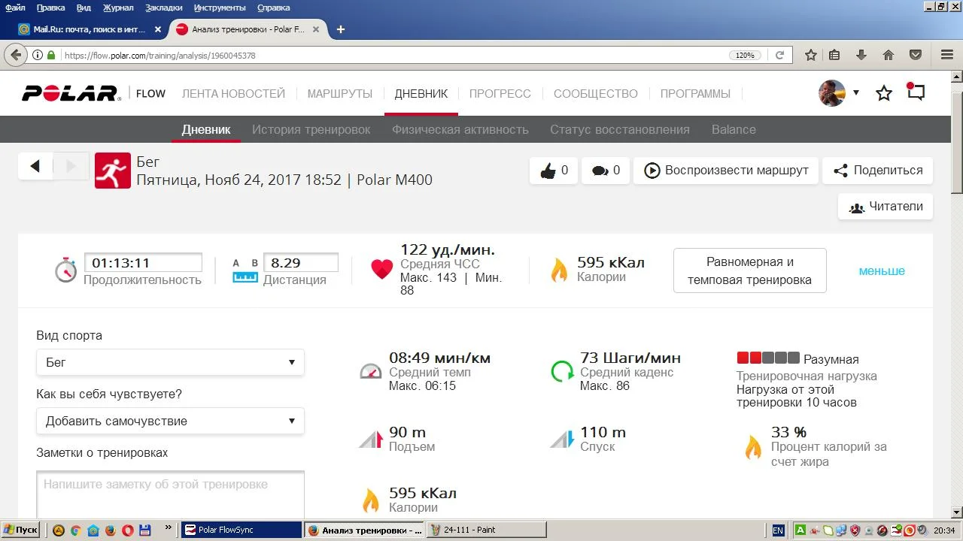Image resolution: width=963 pixels, height=541 pixels.
Task: Expand the sport type dropdown showing Бег
Action: (x=170, y=362)
